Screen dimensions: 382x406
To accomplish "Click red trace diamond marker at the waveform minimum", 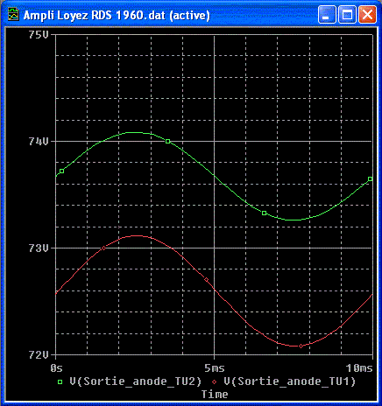I will pyautogui.click(x=301, y=346).
